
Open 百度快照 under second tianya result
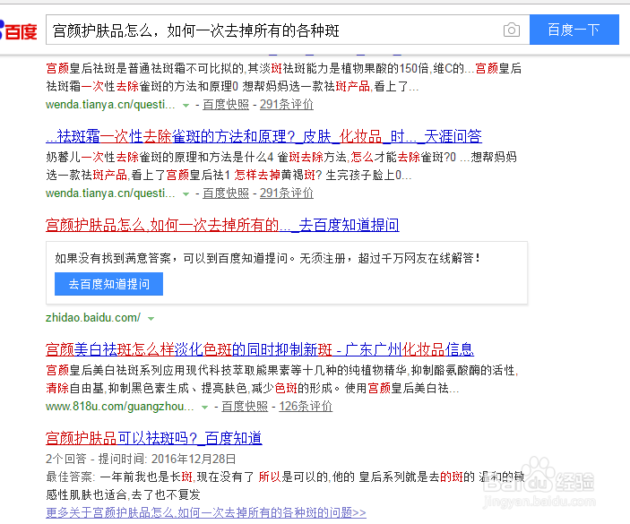(x=226, y=193)
